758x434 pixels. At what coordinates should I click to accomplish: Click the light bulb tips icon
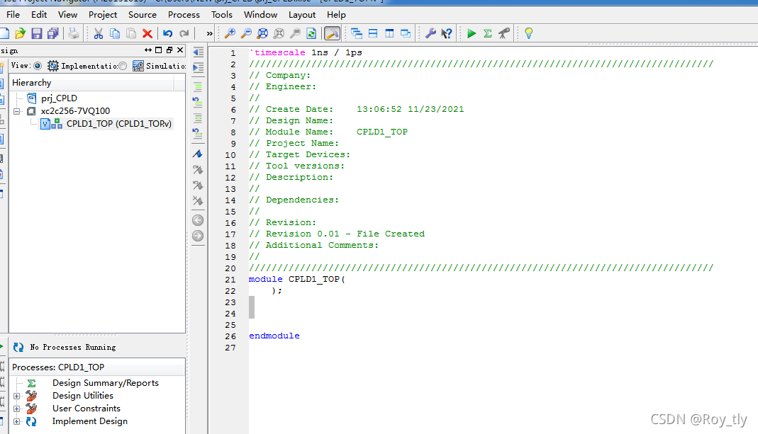coord(529,33)
